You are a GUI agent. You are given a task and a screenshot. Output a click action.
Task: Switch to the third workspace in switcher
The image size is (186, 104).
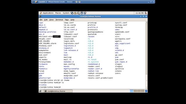[x=139, y=91]
